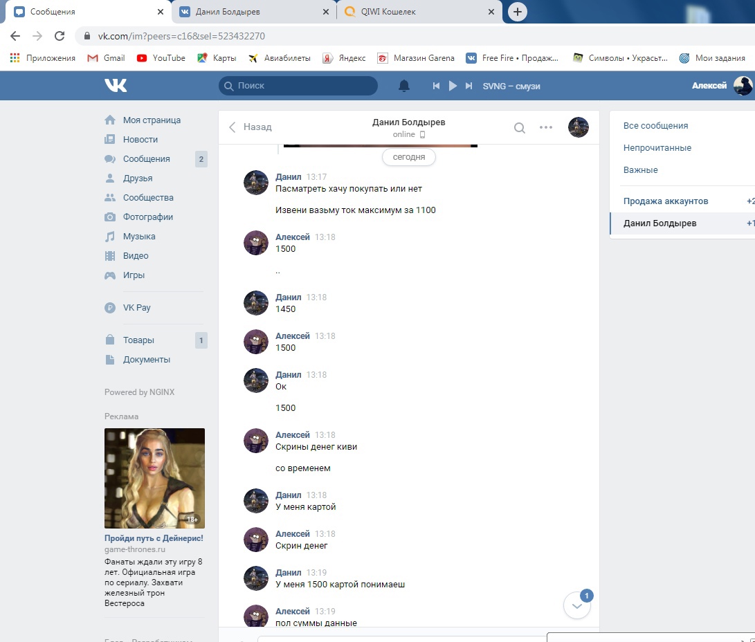Click the VK logo in header
755x642 pixels.
(x=116, y=85)
